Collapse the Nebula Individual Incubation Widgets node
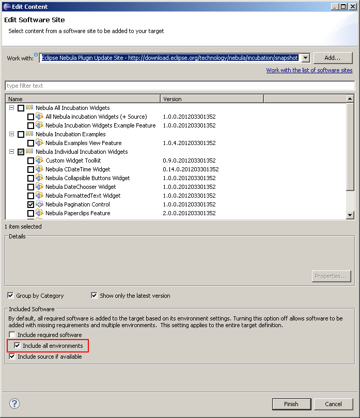This screenshot has height=418, width=360. pos(11,152)
